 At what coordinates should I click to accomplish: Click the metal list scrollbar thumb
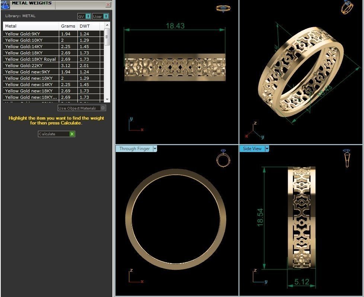click(107, 37)
